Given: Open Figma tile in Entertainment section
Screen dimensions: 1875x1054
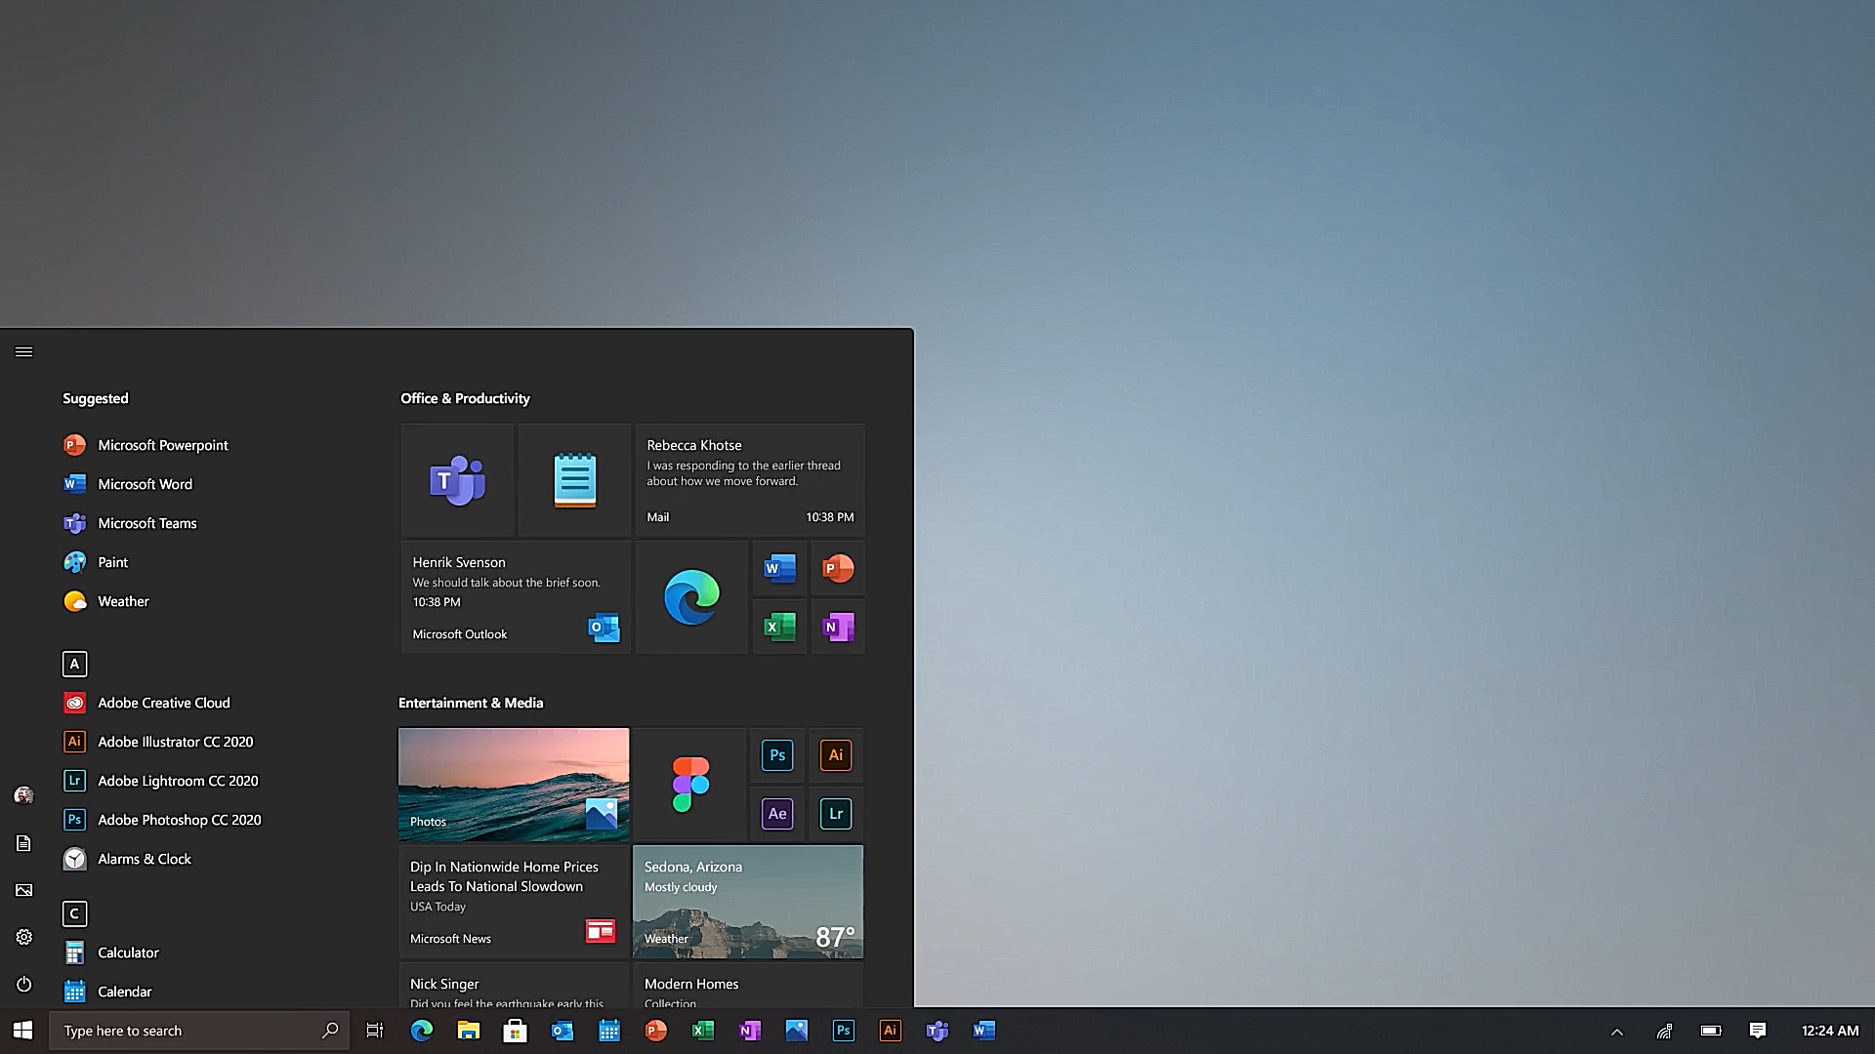Looking at the screenshot, I should pos(688,783).
